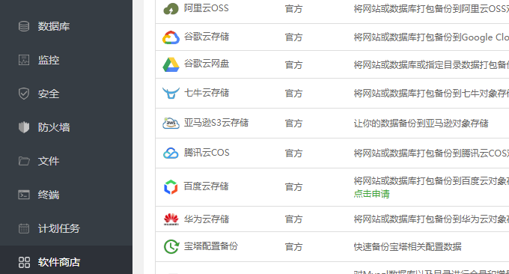Click description 快速备份宝塔相关配置数据

(x=407, y=247)
